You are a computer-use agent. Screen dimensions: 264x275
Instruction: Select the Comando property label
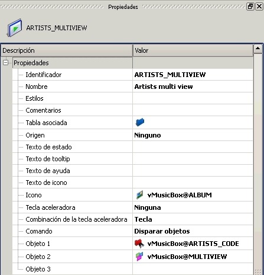click(39, 231)
